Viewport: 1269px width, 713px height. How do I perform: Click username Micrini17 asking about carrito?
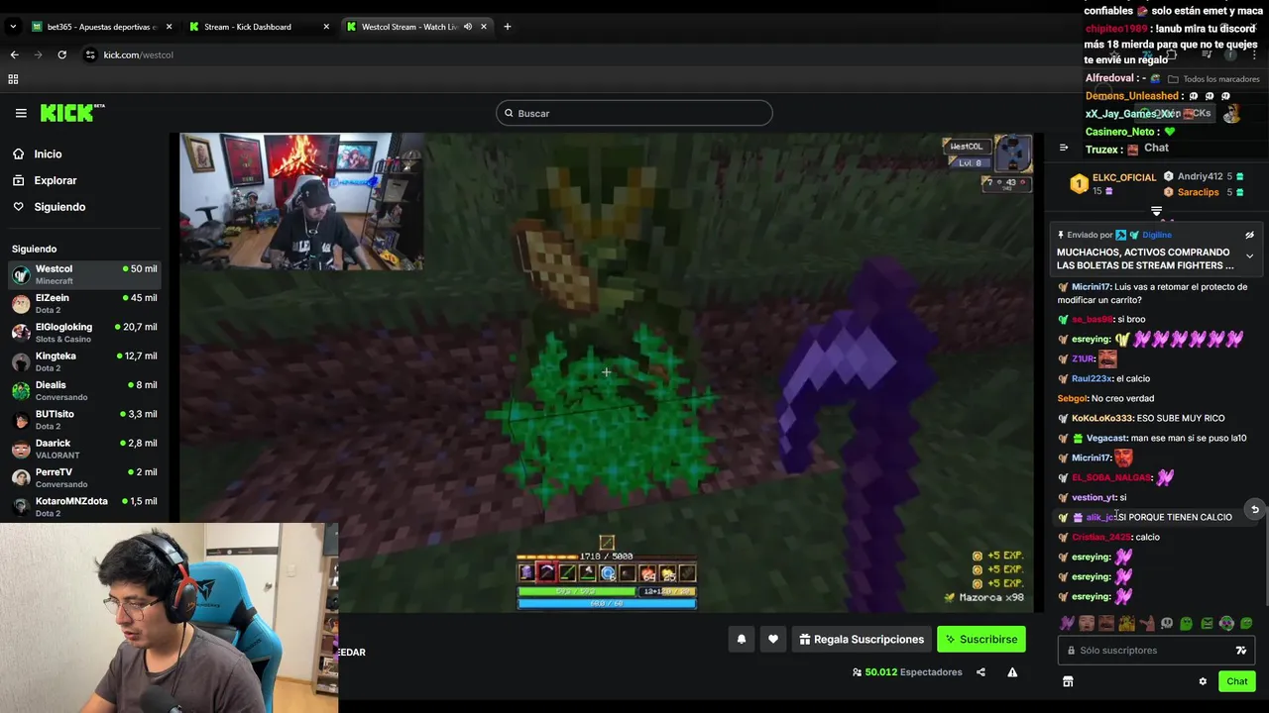pos(1091,287)
